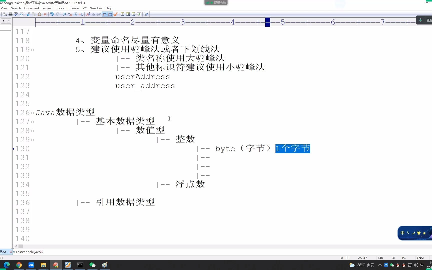432x270 pixels.
Task: Toggle the Line Number toolbar icon
Action: point(110,14)
